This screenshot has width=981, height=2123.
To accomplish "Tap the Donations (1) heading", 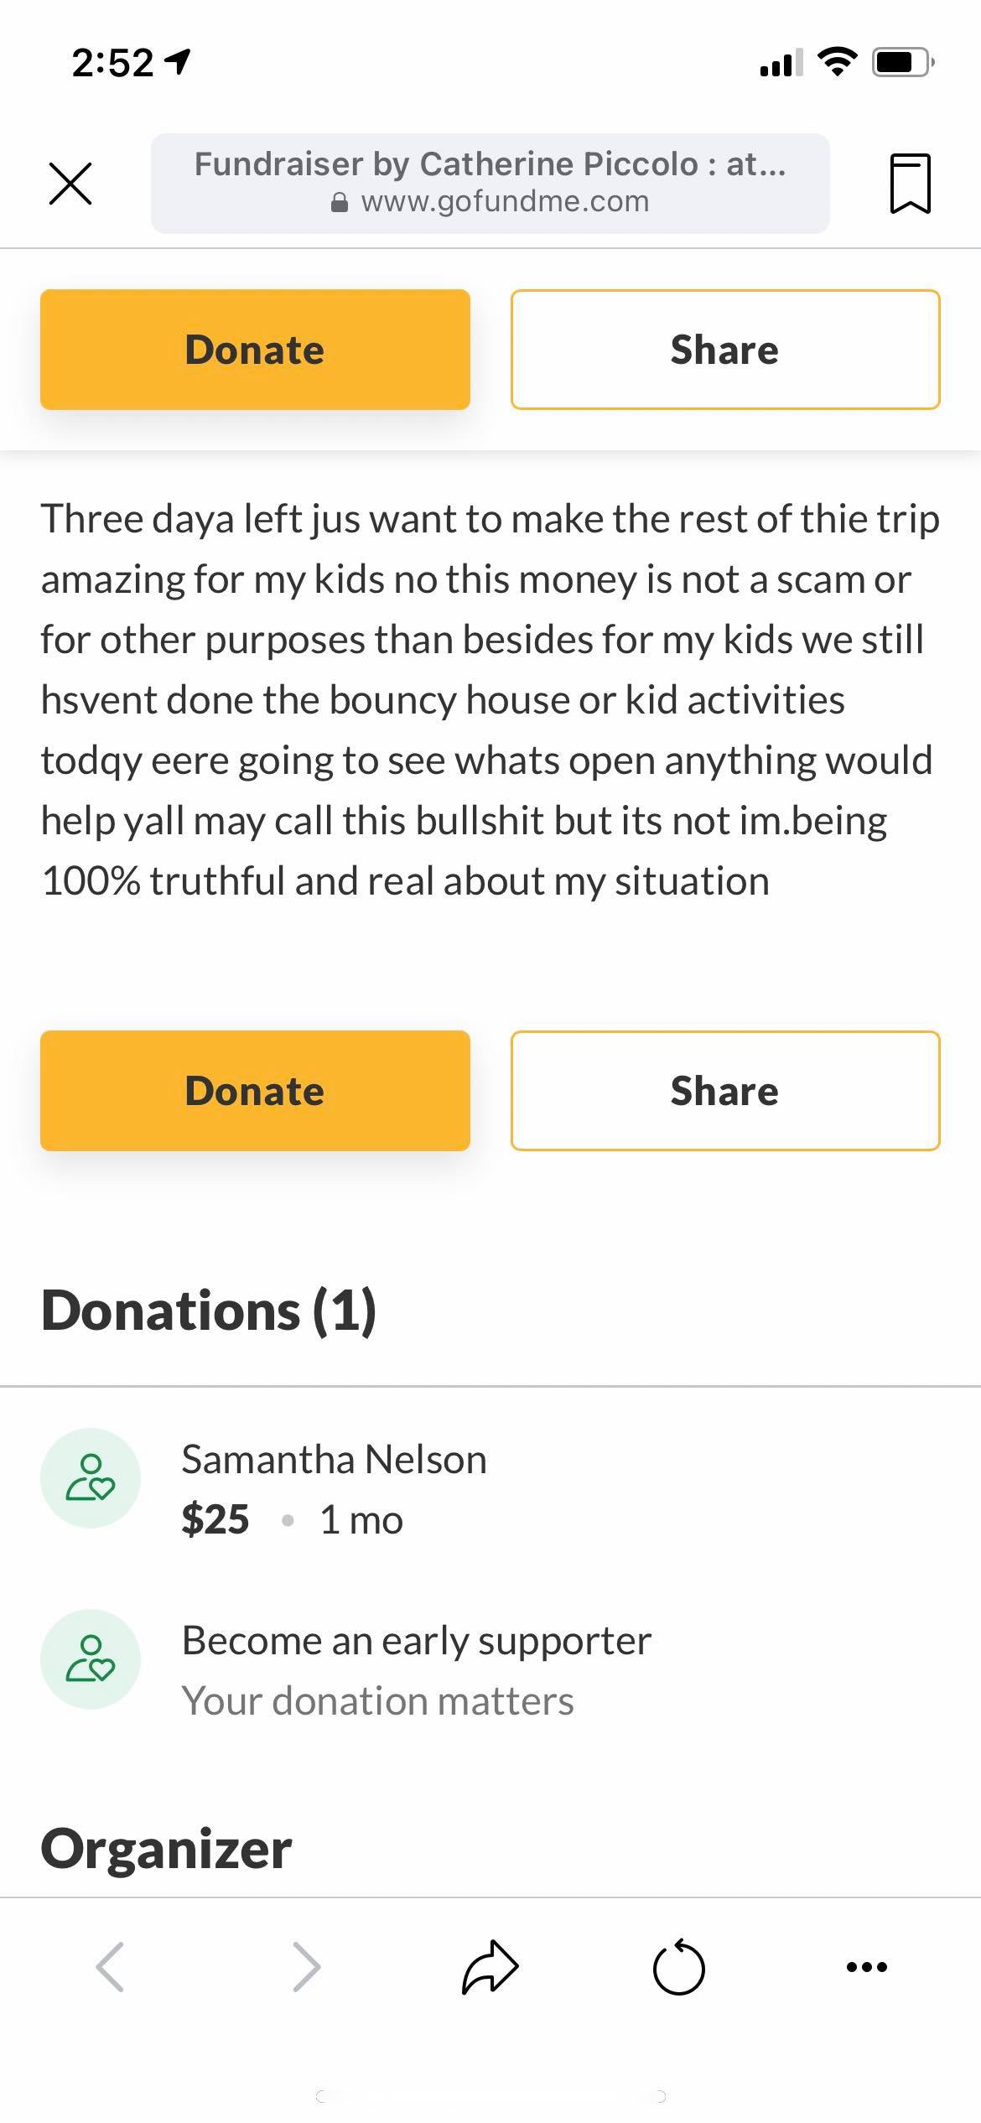I will [209, 1311].
